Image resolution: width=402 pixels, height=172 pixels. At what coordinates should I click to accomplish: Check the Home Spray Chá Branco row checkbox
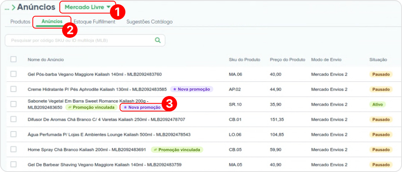tap(14, 149)
